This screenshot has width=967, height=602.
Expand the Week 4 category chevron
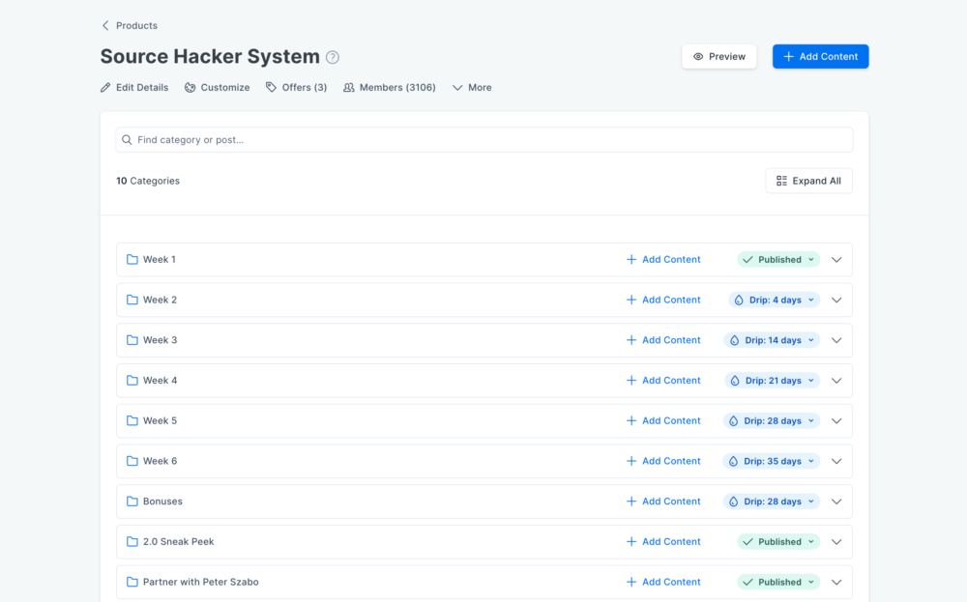tap(836, 380)
